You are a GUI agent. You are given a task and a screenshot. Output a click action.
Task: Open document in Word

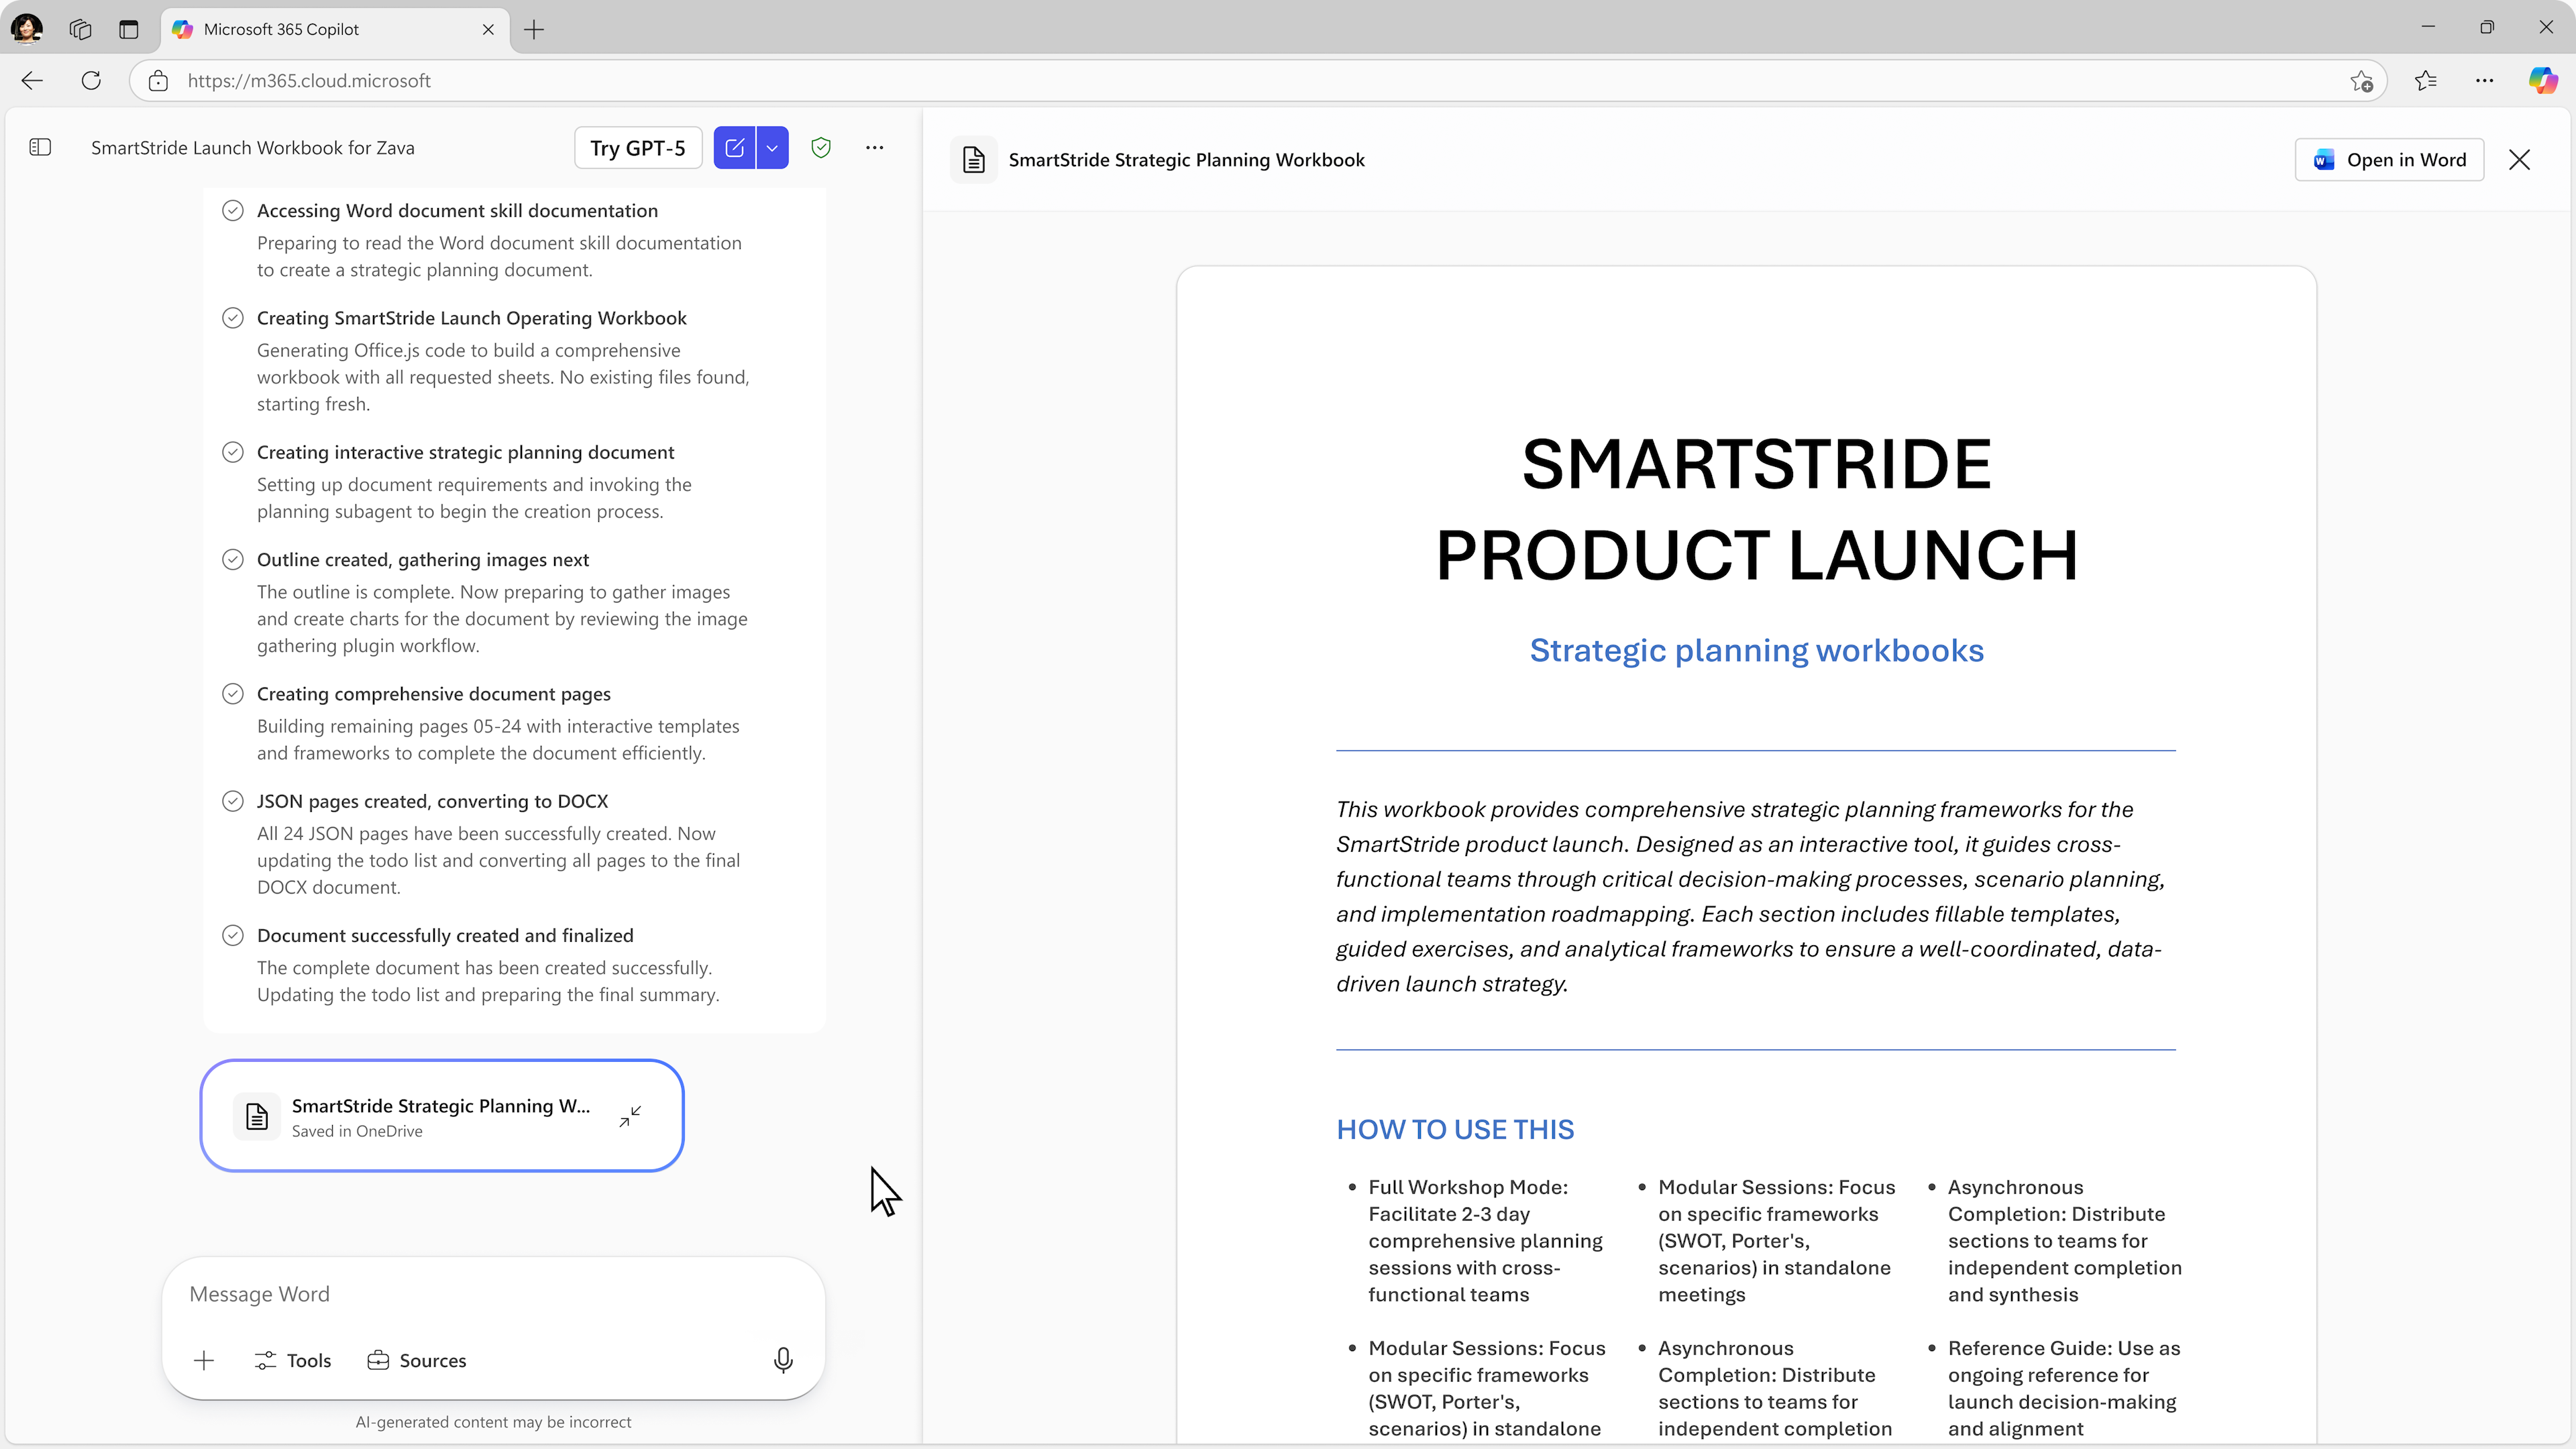[x=2389, y=160]
